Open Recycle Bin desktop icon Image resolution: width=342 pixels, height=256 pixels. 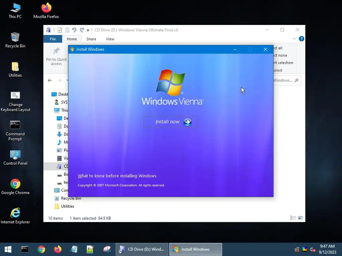point(15,40)
